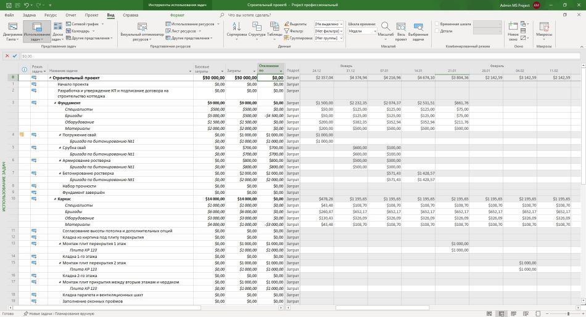Open the Файл menu tab
Screen dimensions: 586x317
[x=9, y=15]
